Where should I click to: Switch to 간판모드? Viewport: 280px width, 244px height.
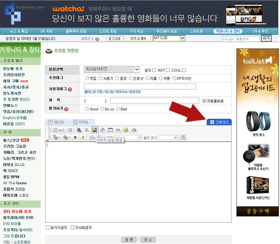click(x=219, y=122)
